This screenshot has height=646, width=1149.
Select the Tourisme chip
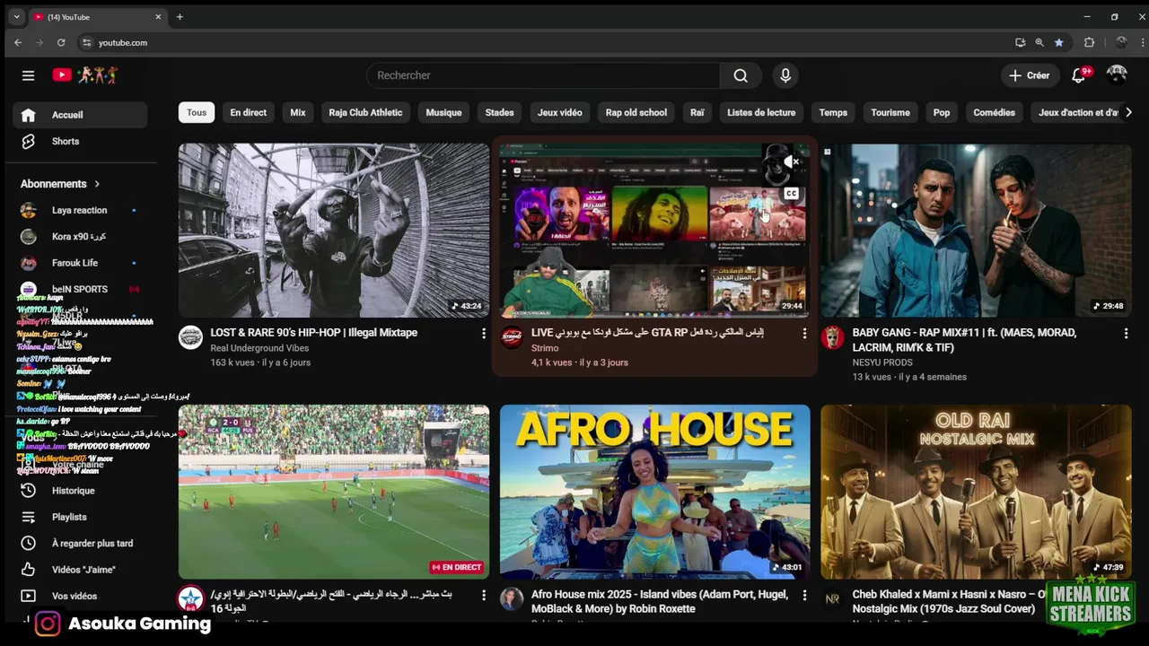pos(890,112)
